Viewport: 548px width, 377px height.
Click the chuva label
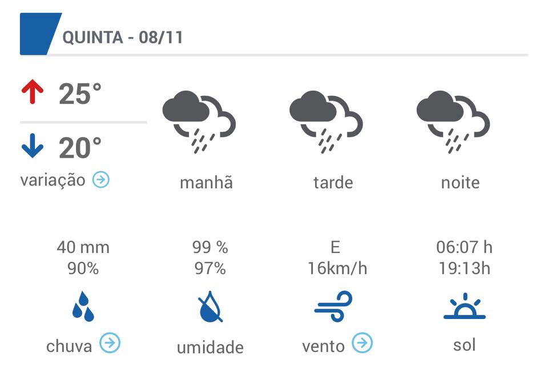[69, 346]
